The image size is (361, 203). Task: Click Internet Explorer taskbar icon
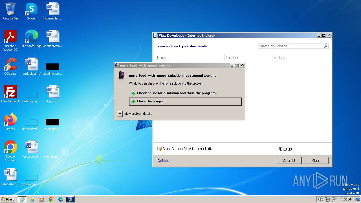22,199
